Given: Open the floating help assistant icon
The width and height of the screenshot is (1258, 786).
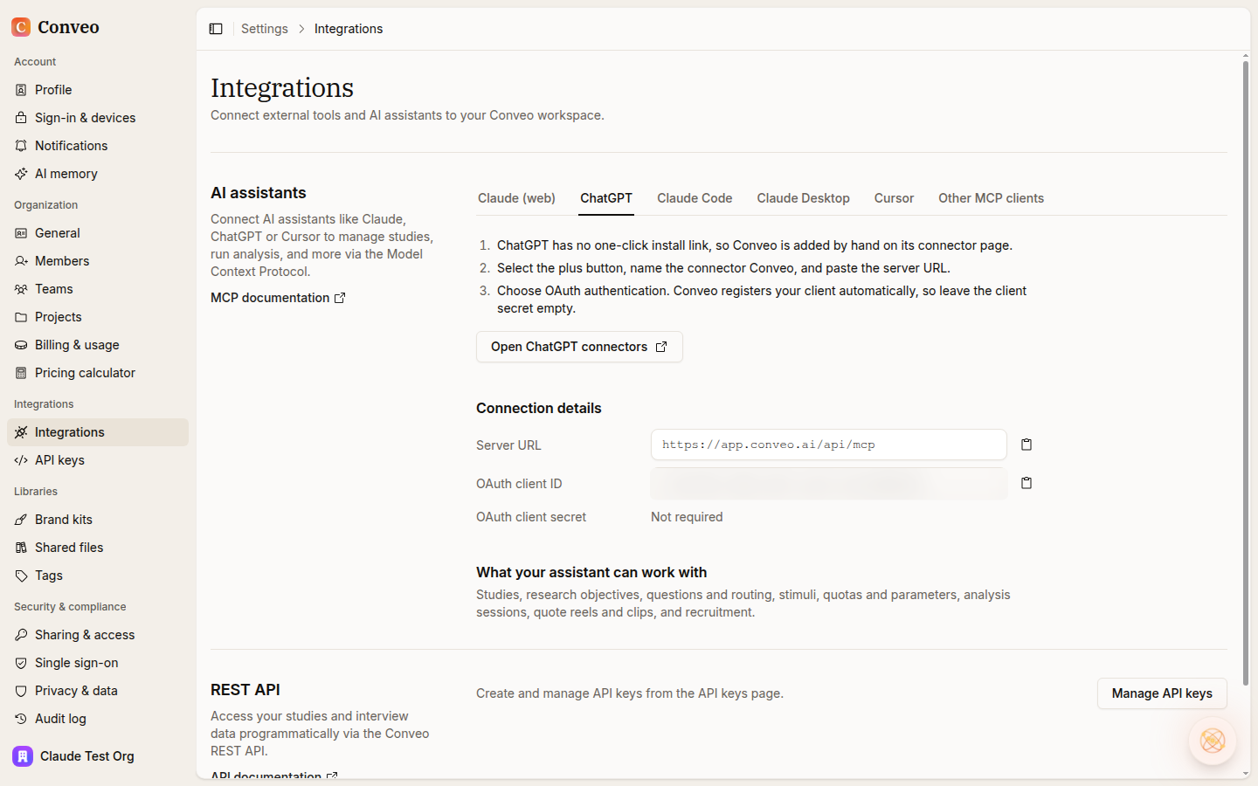Looking at the screenshot, I should (1213, 741).
